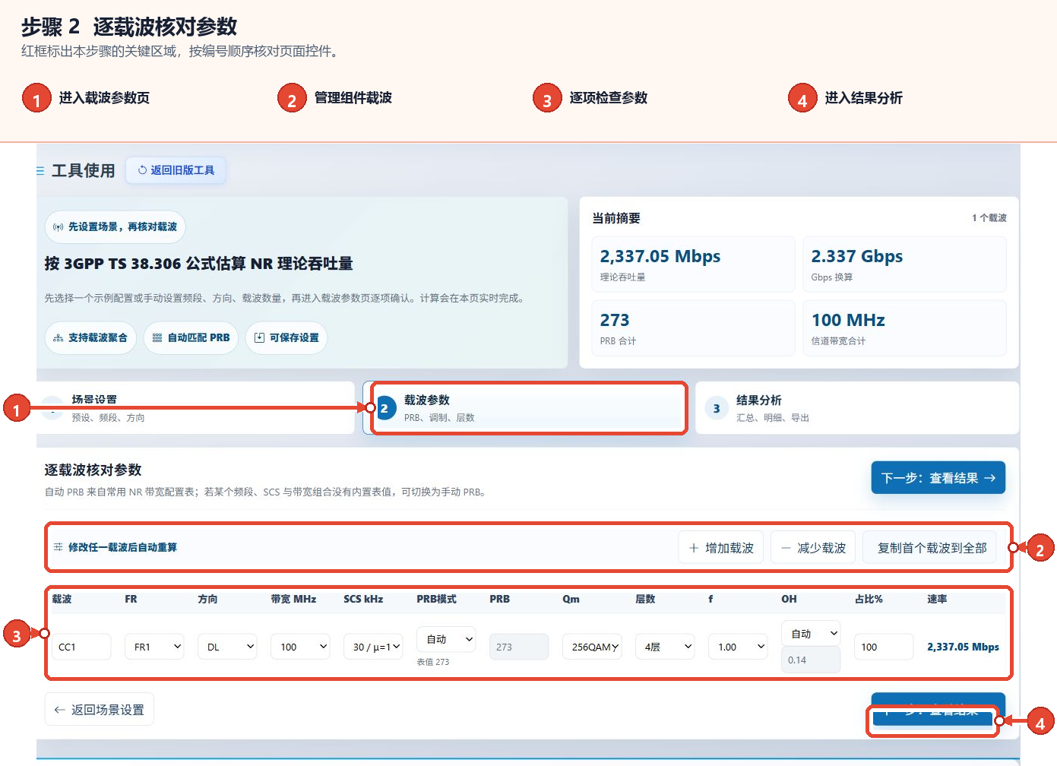Open the SCS 30 / μ=1 dropdown
This screenshot has height=766, width=1057.
tap(373, 647)
